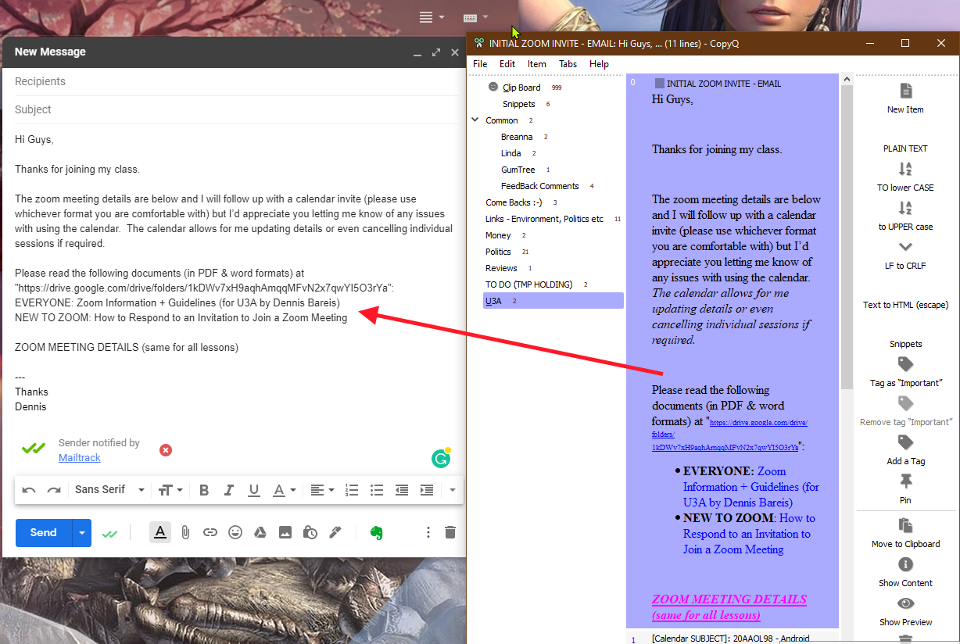Toggle Show Preview eye in CopyQ
This screenshot has height=644, width=960.
[x=905, y=611]
